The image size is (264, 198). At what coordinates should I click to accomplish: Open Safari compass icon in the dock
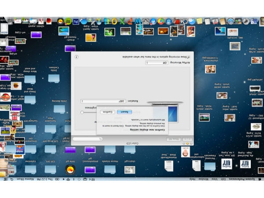tap(231, 22)
